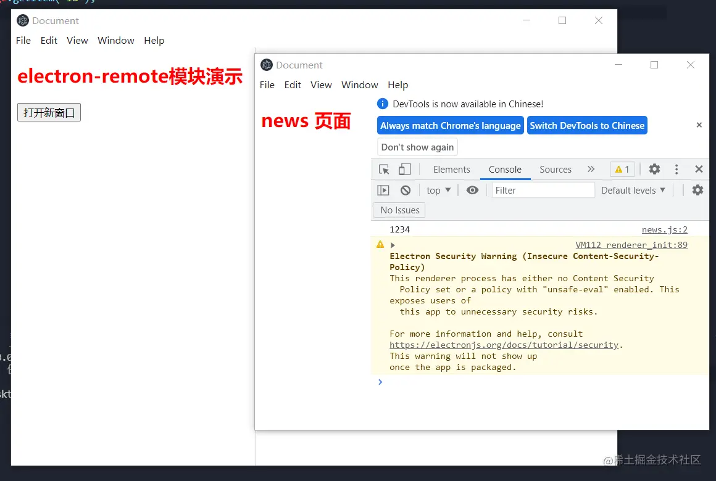Click the electron-remote模块演示 heading

click(130, 76)
